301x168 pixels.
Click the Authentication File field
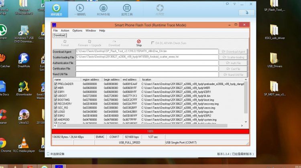pyautogui.click(x=147, y=63)
